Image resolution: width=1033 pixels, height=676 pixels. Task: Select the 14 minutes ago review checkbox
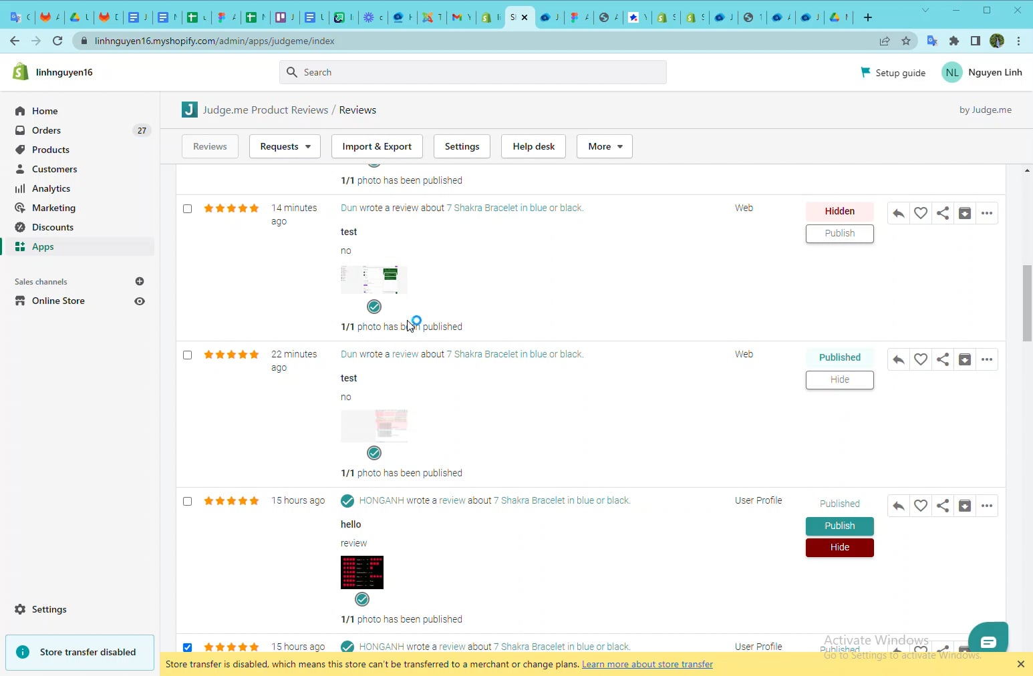(x=188, y=208)
